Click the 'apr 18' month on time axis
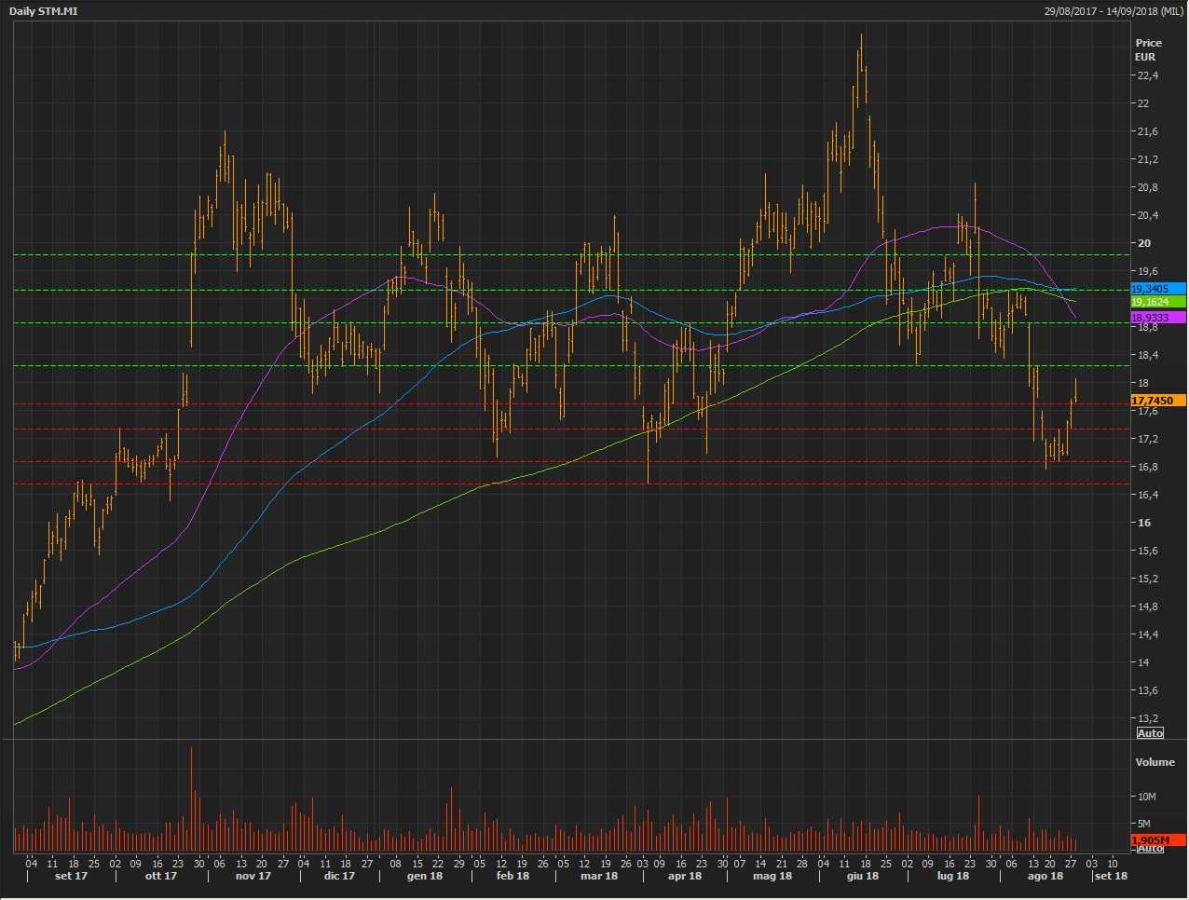1189x900 pixels. [x=684, y=876]
